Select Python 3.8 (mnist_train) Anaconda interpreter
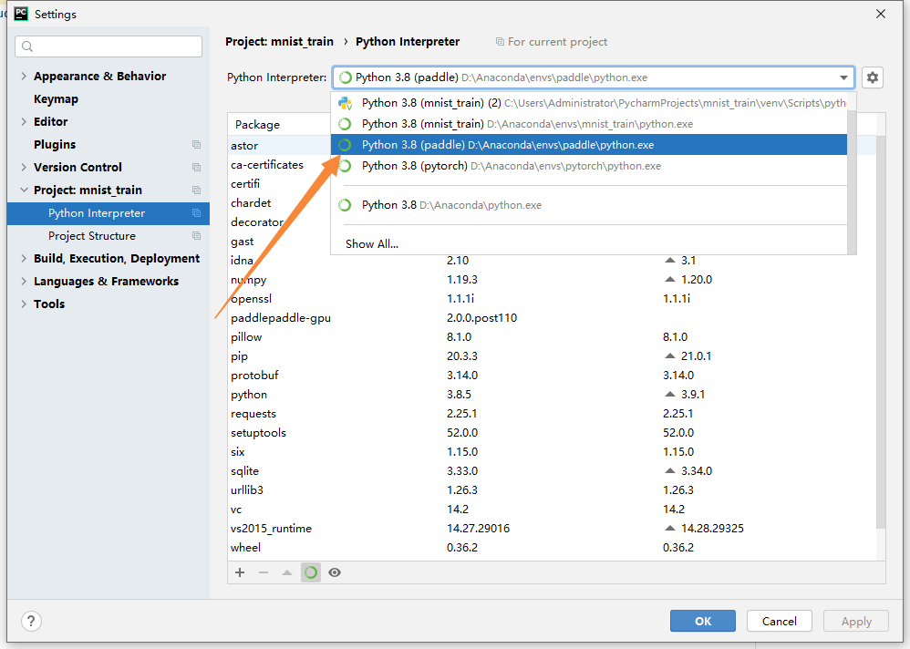The width and height of the screenshot is (910, 649). (588, 124)
